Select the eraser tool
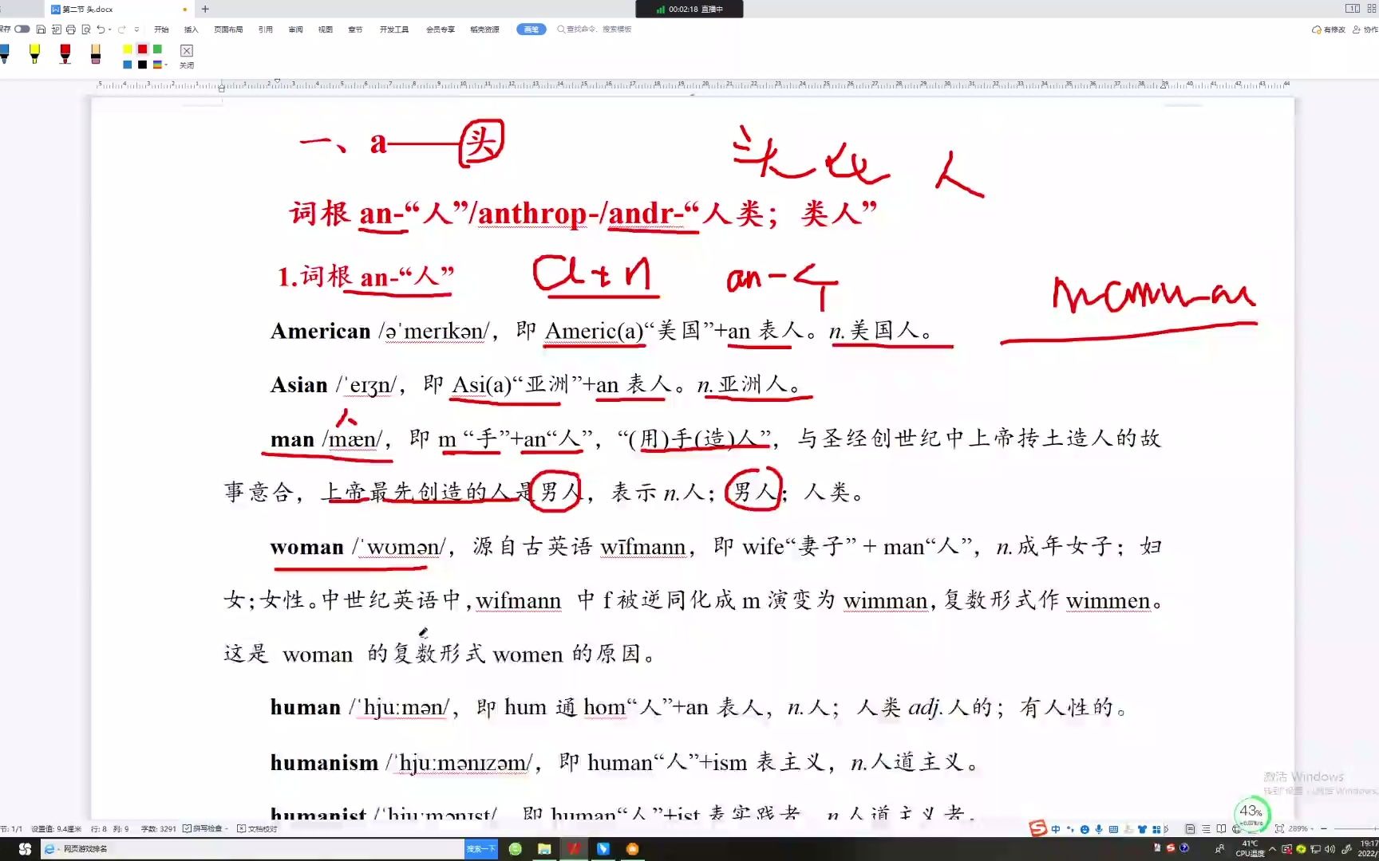 coord(96,53)
